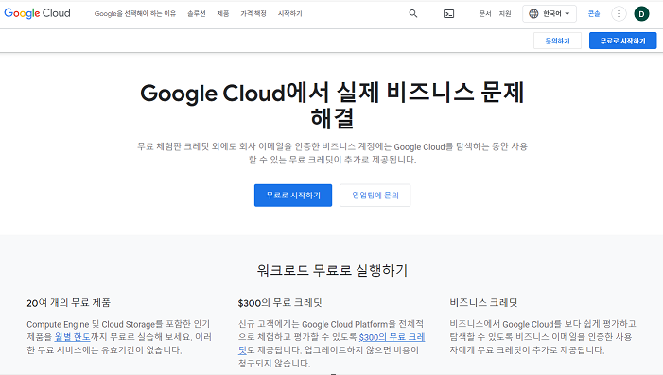
Task: Click the top-right 무료로 시작하기 button
Action: tap(623, 41)
